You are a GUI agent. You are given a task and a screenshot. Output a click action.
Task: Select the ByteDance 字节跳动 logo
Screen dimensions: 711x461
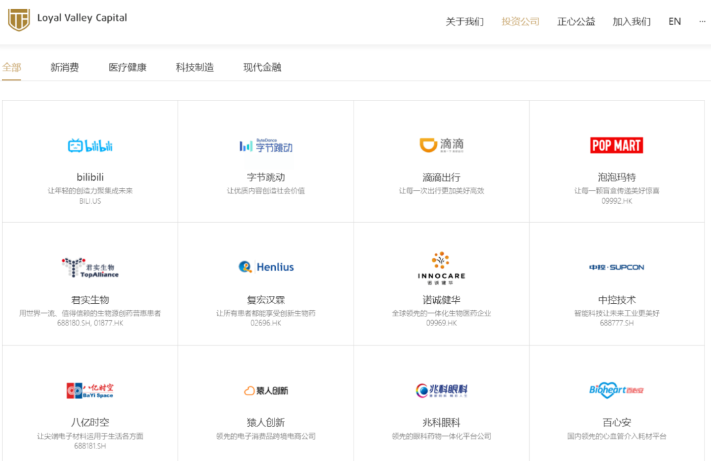266,146
